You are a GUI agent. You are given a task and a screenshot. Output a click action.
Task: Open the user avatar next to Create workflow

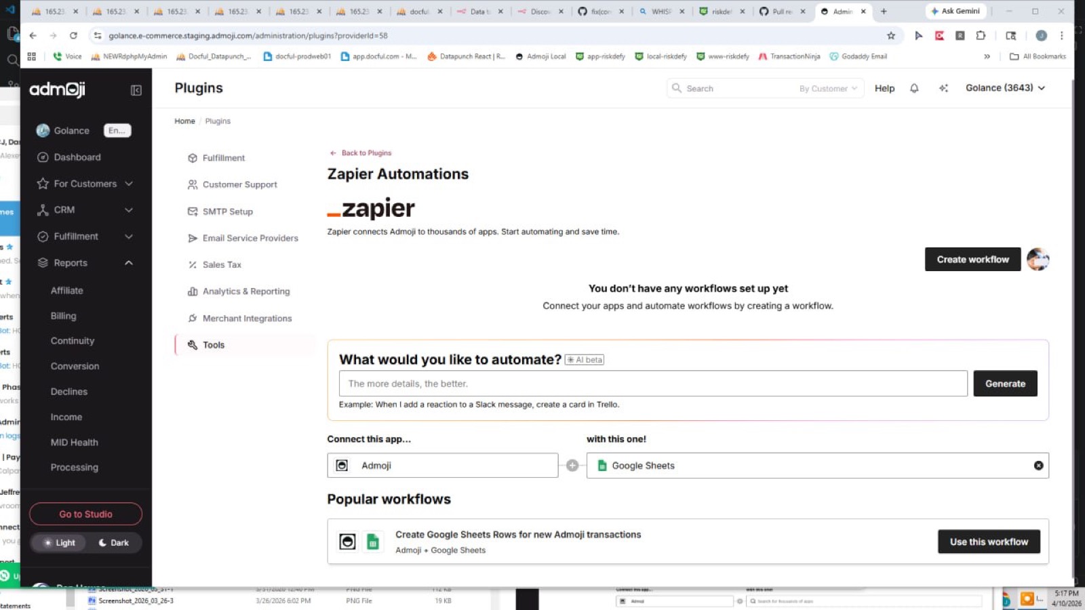(x=1038, y=259)
